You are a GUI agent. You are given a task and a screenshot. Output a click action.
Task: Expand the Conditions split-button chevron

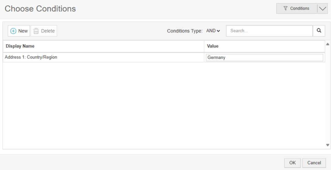322,9
